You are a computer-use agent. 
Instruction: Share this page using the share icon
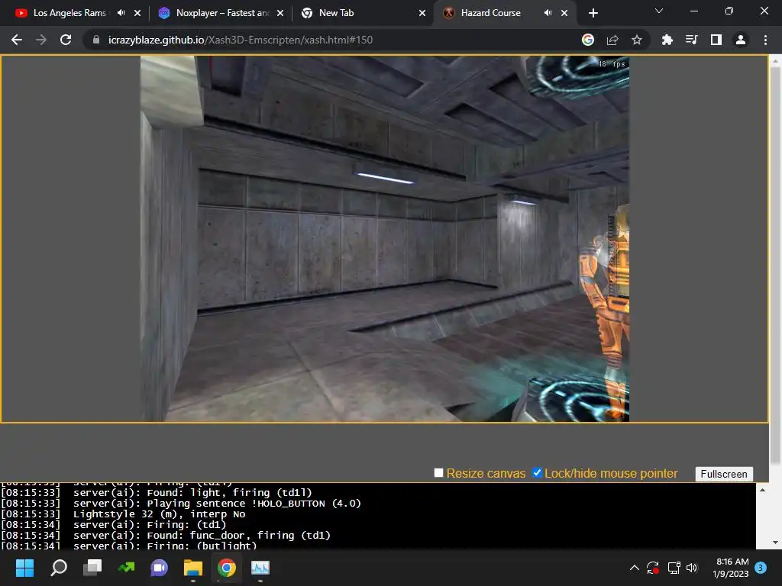(612, 40)
